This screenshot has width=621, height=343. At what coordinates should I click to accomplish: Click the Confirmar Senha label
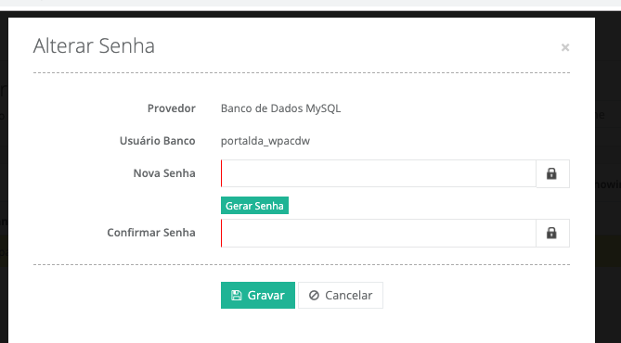tap(151, 233)
